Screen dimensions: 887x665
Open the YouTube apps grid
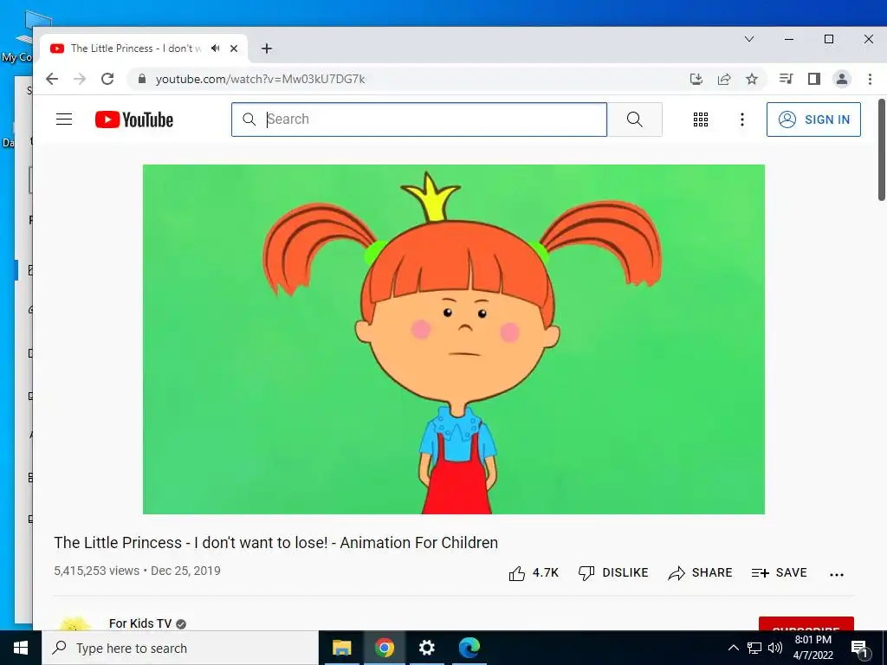[x=700, y=119]
